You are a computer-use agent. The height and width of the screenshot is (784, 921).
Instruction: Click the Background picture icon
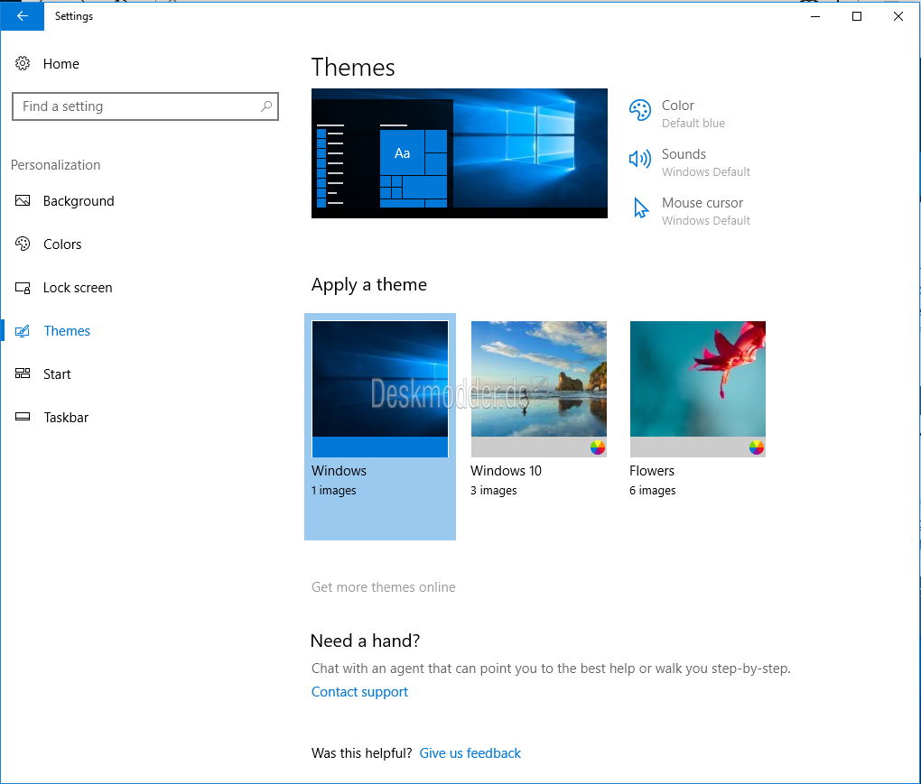[x=23, y=200]
